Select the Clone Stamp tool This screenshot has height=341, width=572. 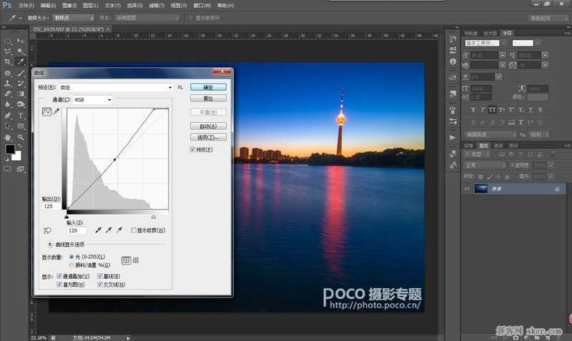(7, 83)
